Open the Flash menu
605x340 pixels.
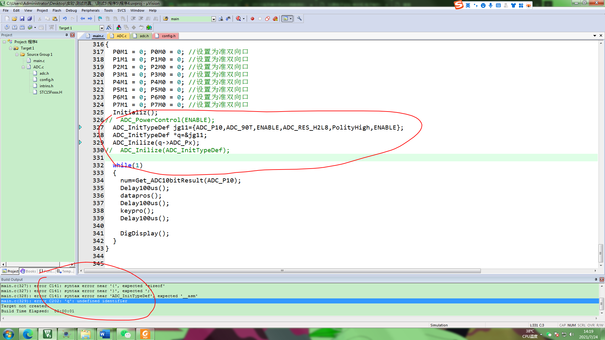pyautogui.click(x=57, y=10)
